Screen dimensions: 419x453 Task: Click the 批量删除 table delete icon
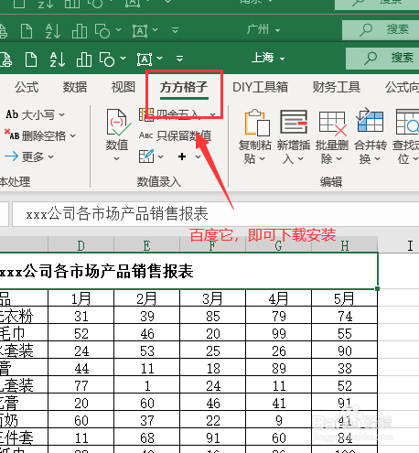(333, 124)
